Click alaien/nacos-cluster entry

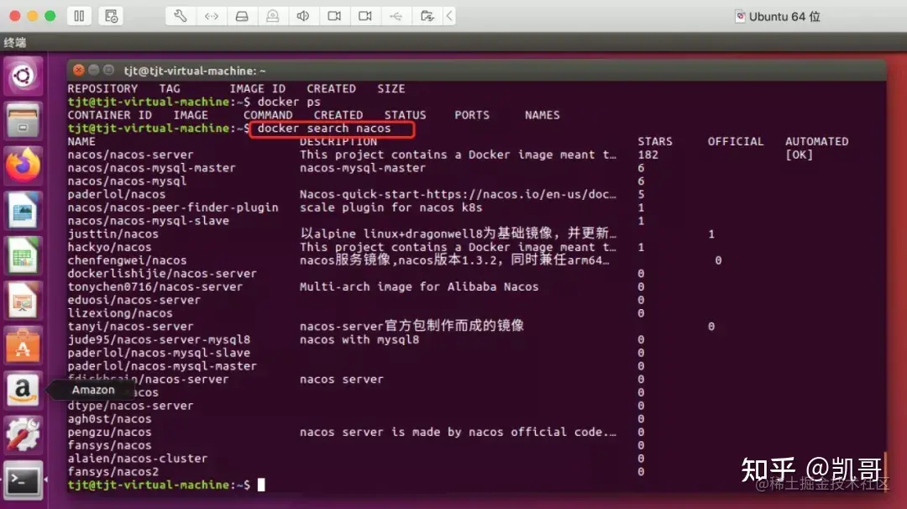tap(138, 458)
